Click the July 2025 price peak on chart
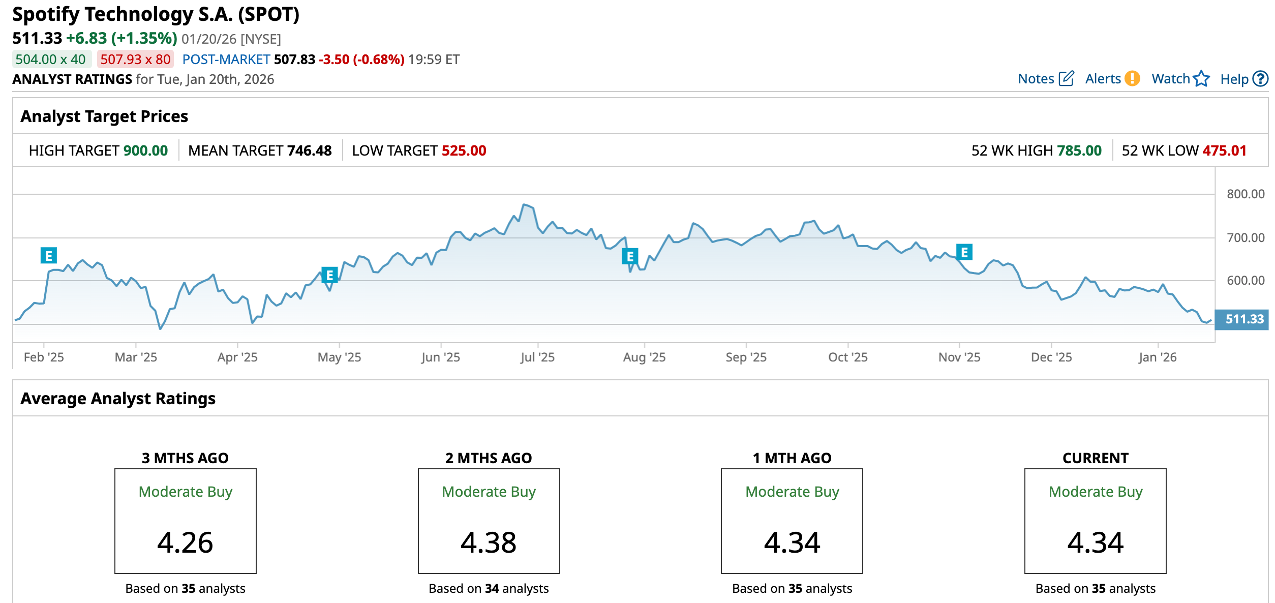Screen dimensions: 1275x603 (524, 205)
